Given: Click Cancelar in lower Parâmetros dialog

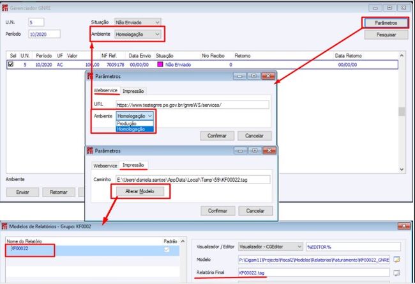Looking at the screenshot, I should [255, 211].
